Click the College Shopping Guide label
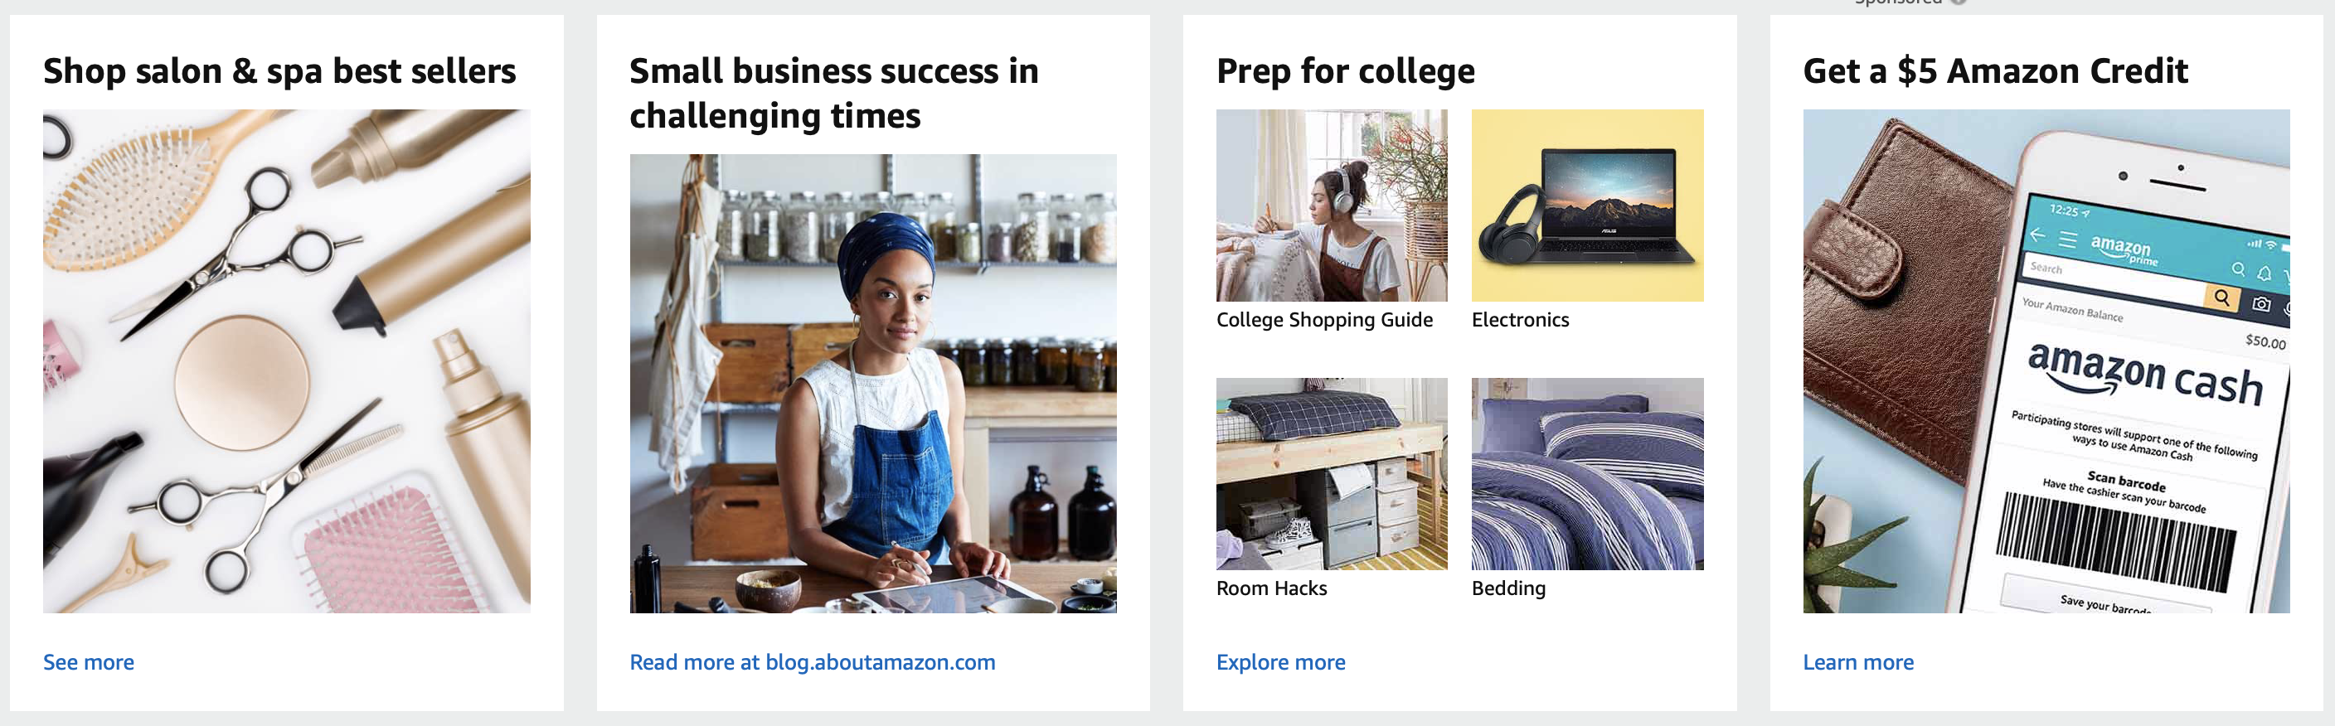The height and width of the screenshot is (726, 2335). click(x=1324, y=320)
